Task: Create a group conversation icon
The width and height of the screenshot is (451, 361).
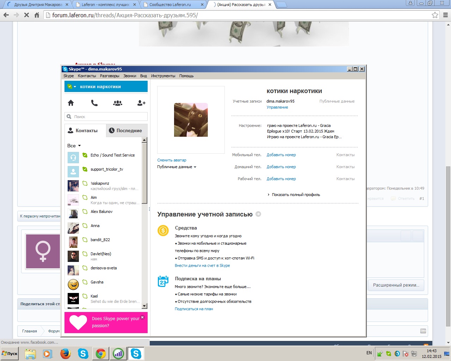Action: click(x=118, y=103)
